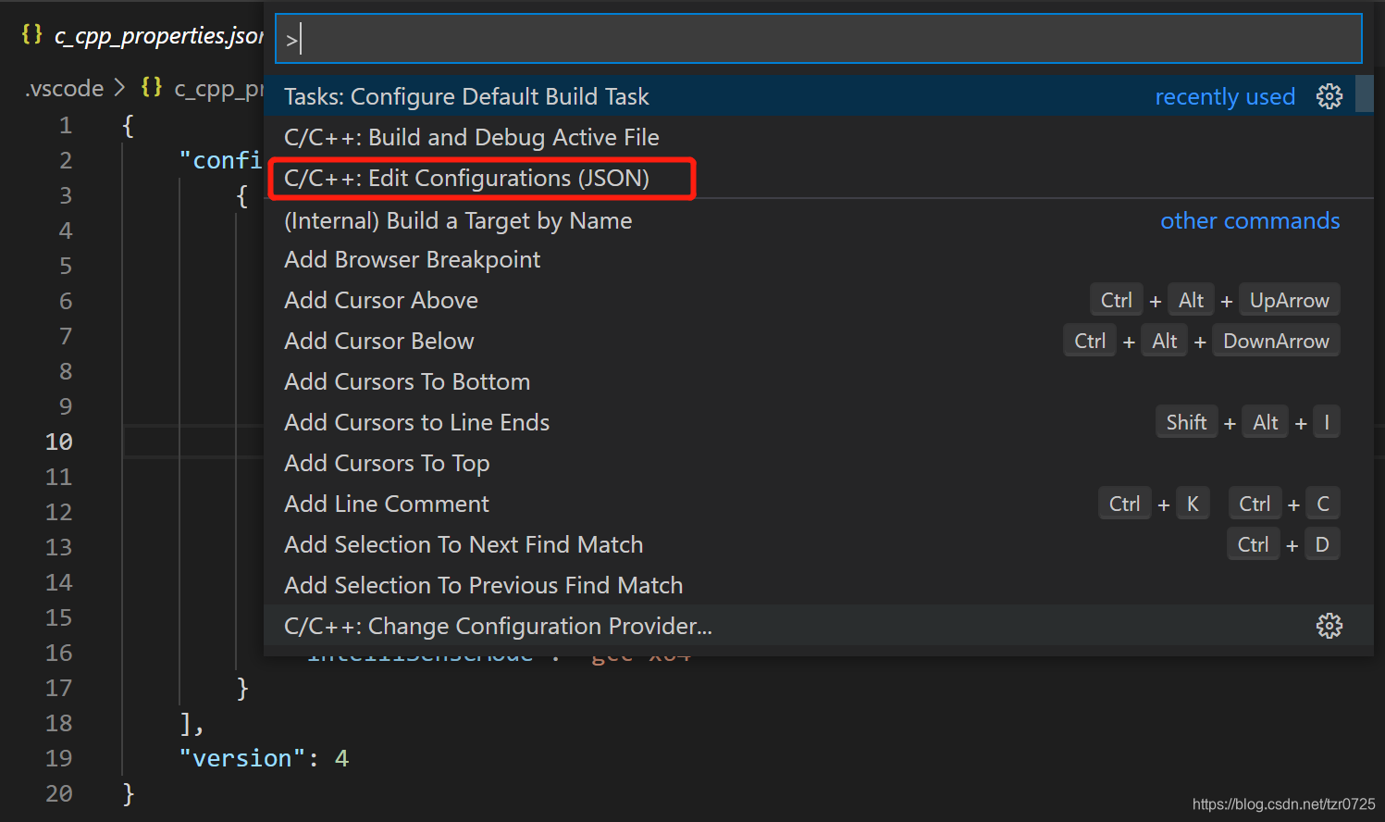The height and width of the screenshot is (822, 1385).
Task: Click line number 20 in gutter
Action: [58, 793]
